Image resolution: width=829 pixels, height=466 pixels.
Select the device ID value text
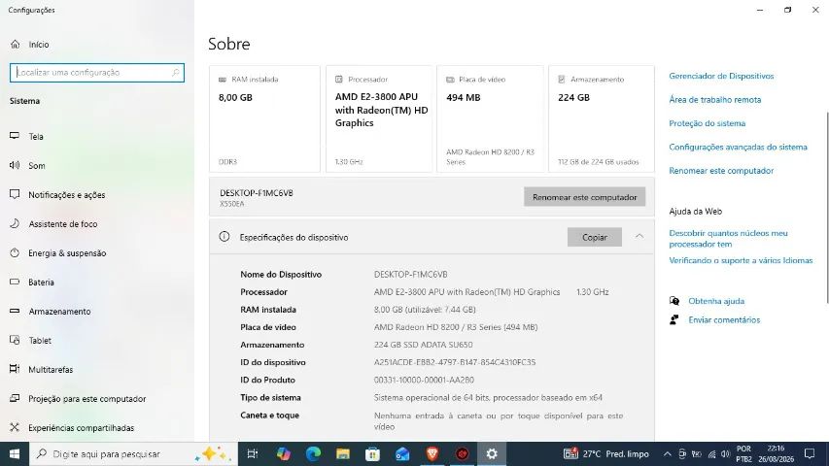455,362
